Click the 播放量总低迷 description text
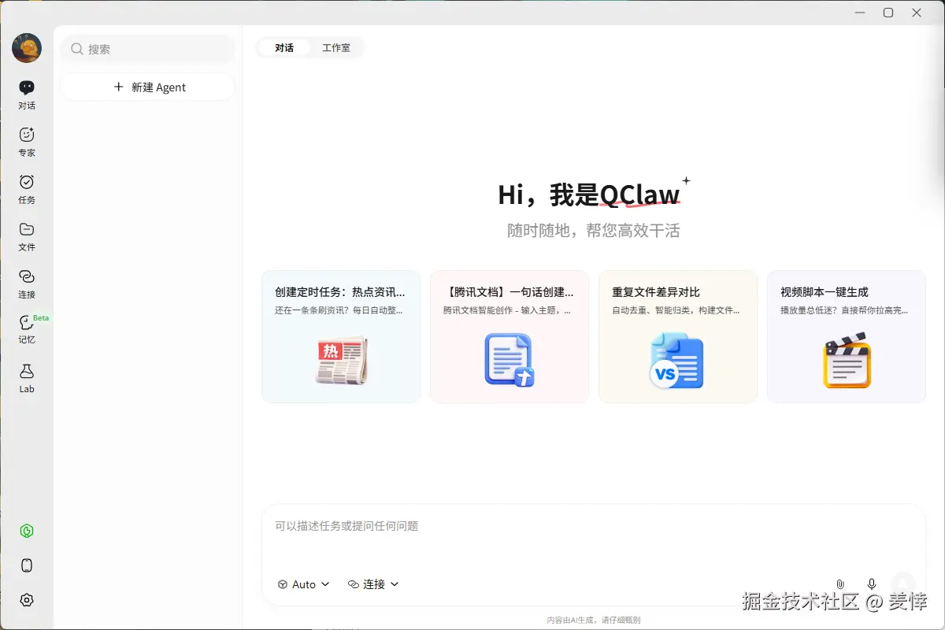 (x=844, y=310)
